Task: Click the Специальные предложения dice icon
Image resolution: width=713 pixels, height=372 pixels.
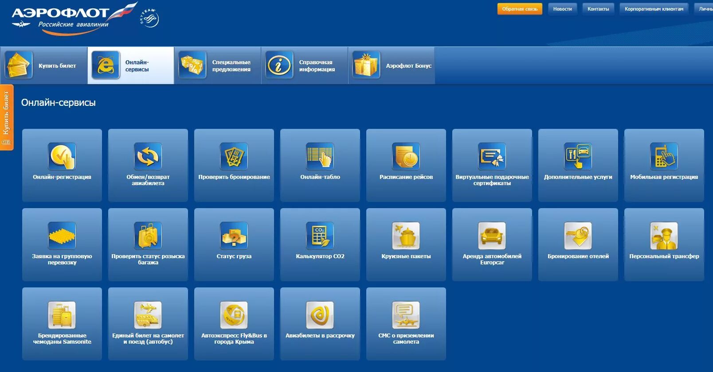Action: click(192, 65)
